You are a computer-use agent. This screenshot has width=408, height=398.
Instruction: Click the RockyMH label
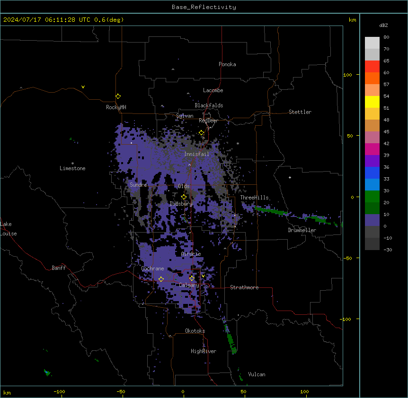(116, 107)
